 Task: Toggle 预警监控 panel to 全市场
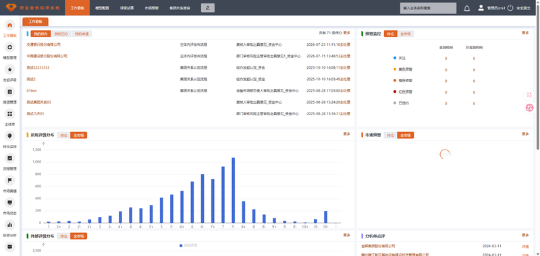(406, 34)
